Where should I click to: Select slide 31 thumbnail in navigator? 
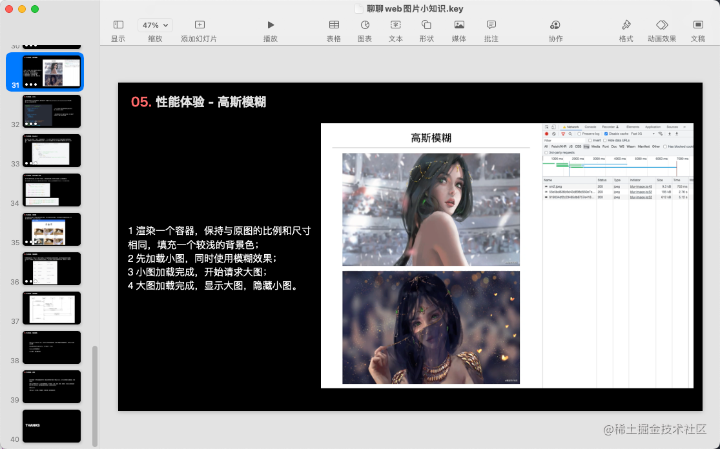click(x=52, y=72)
